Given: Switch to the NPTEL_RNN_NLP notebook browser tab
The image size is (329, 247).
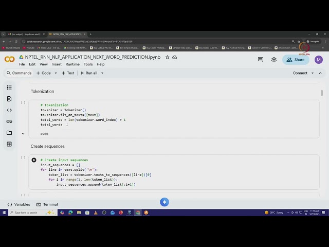Looking at the screenshot, I should pyautogui.click(x=67, y=34).
